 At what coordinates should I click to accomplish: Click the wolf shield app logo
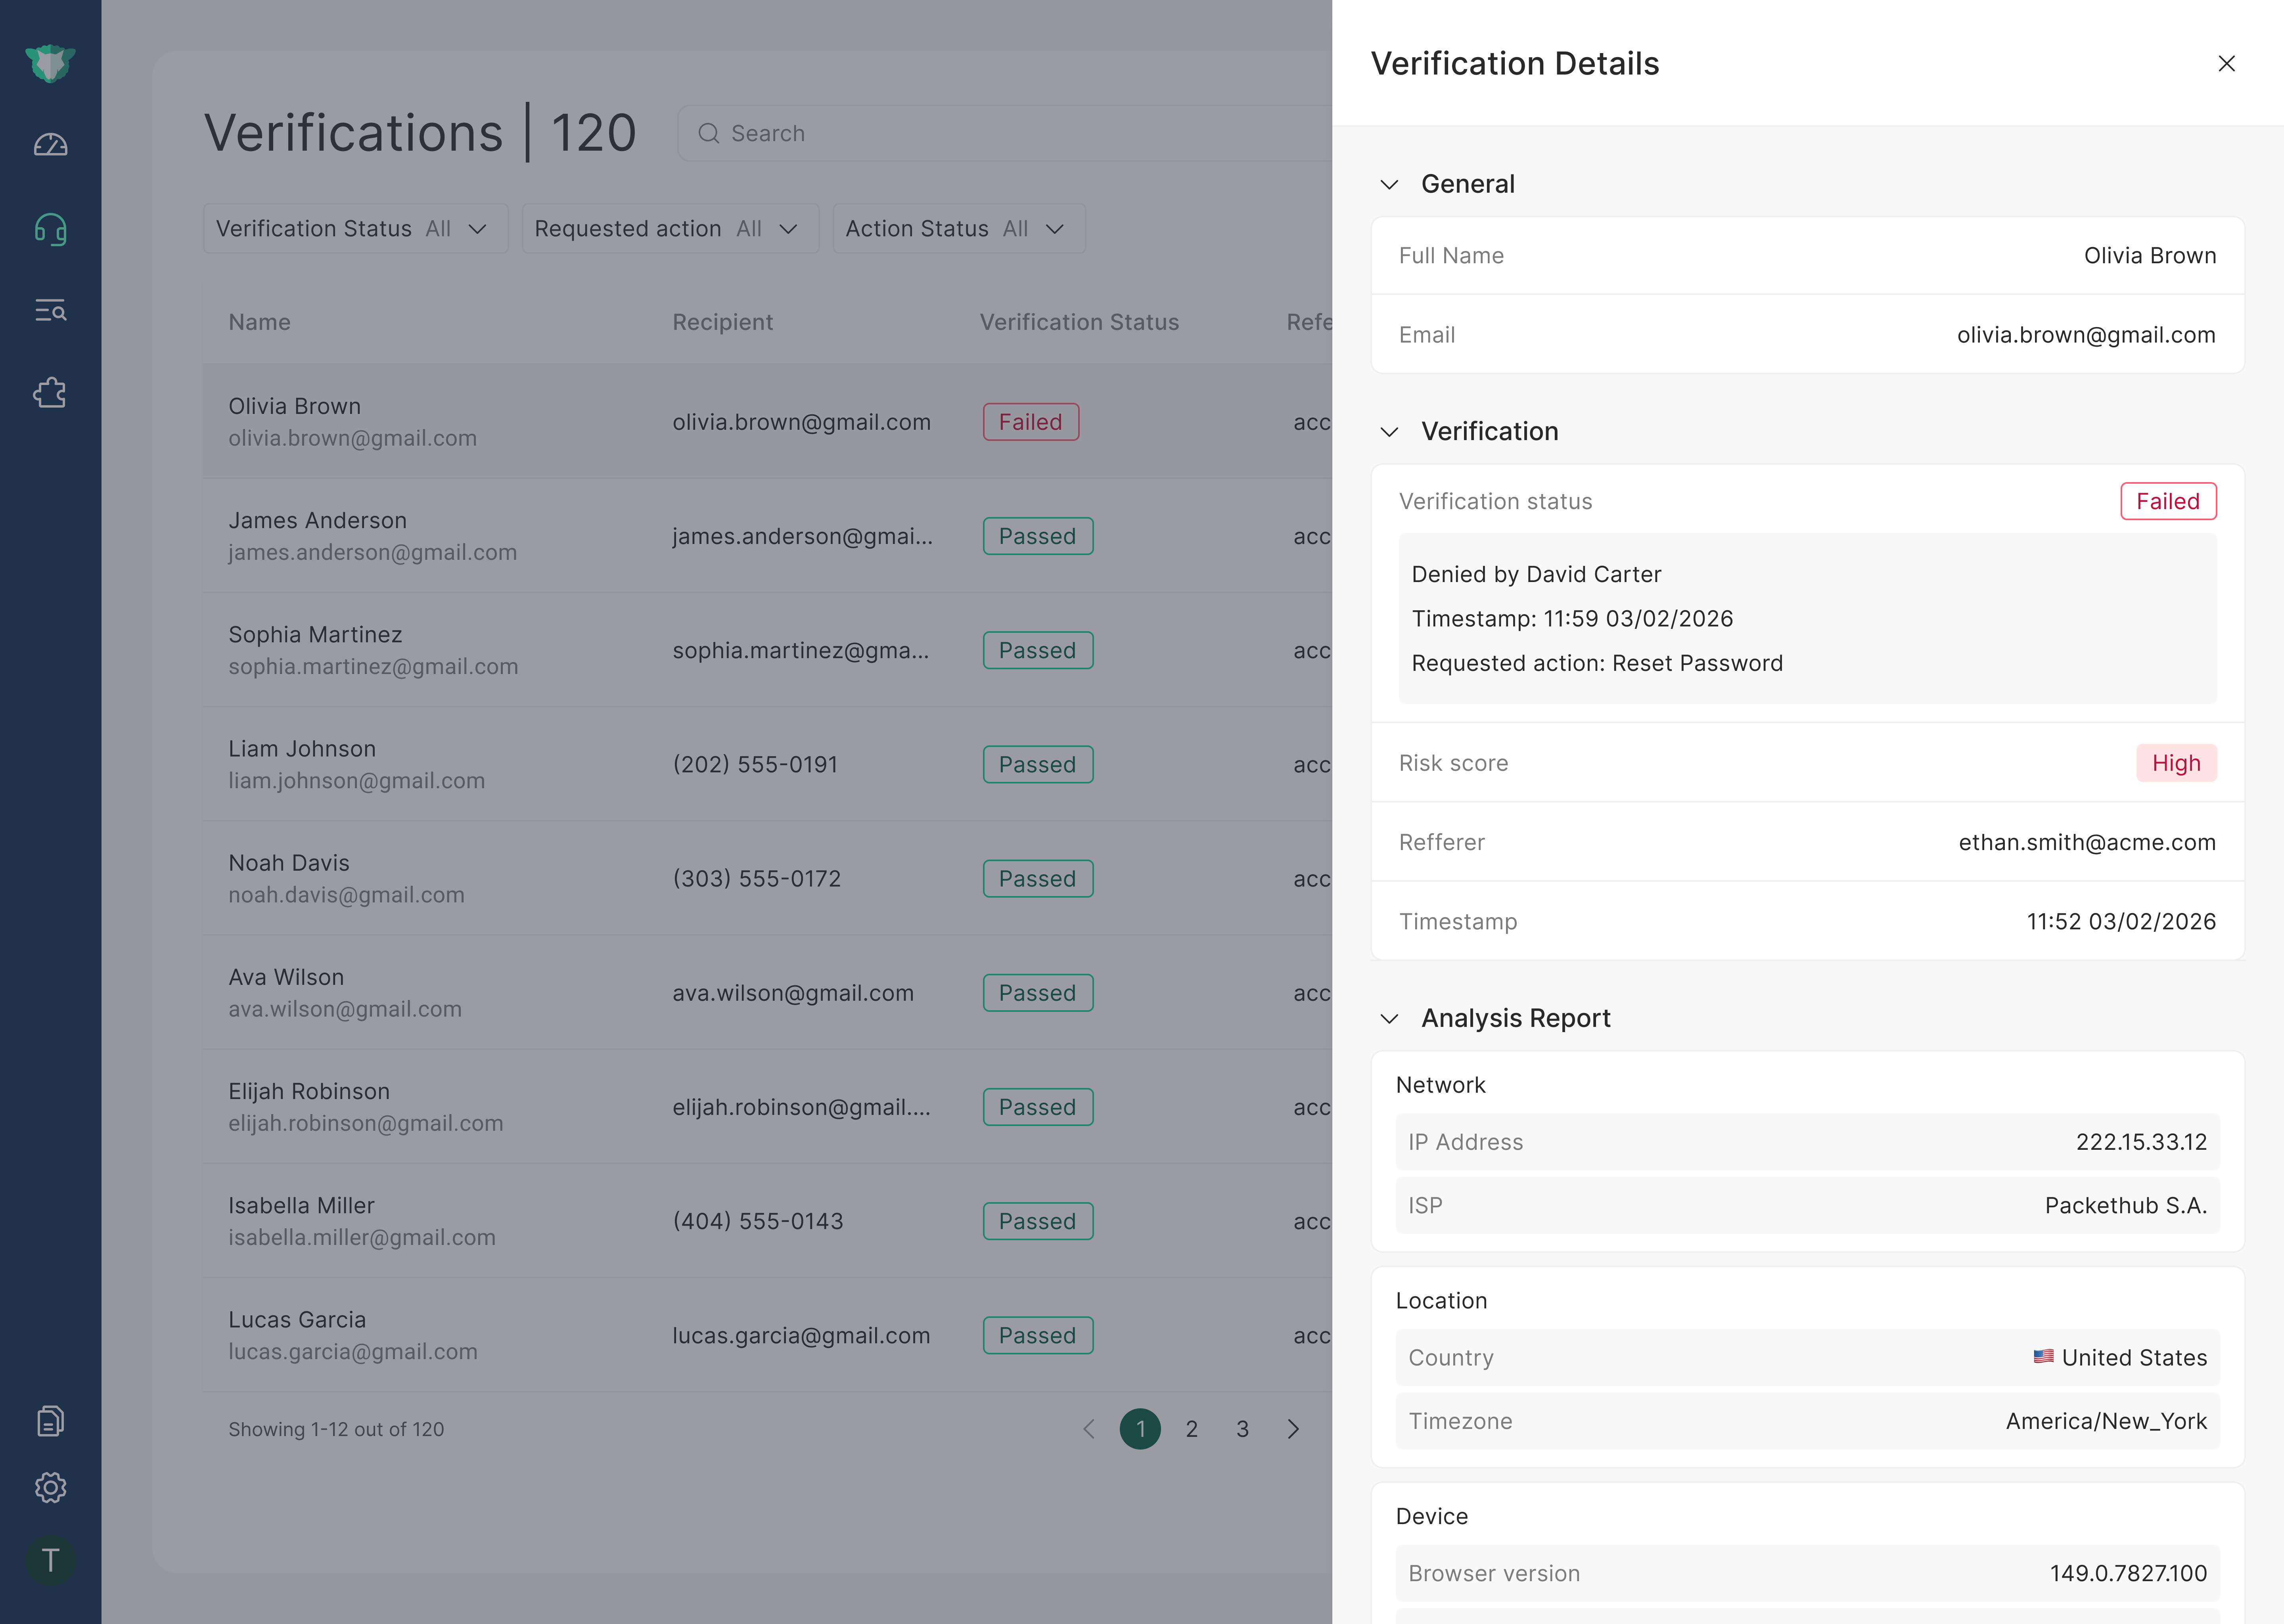click(x=50, y=63)
